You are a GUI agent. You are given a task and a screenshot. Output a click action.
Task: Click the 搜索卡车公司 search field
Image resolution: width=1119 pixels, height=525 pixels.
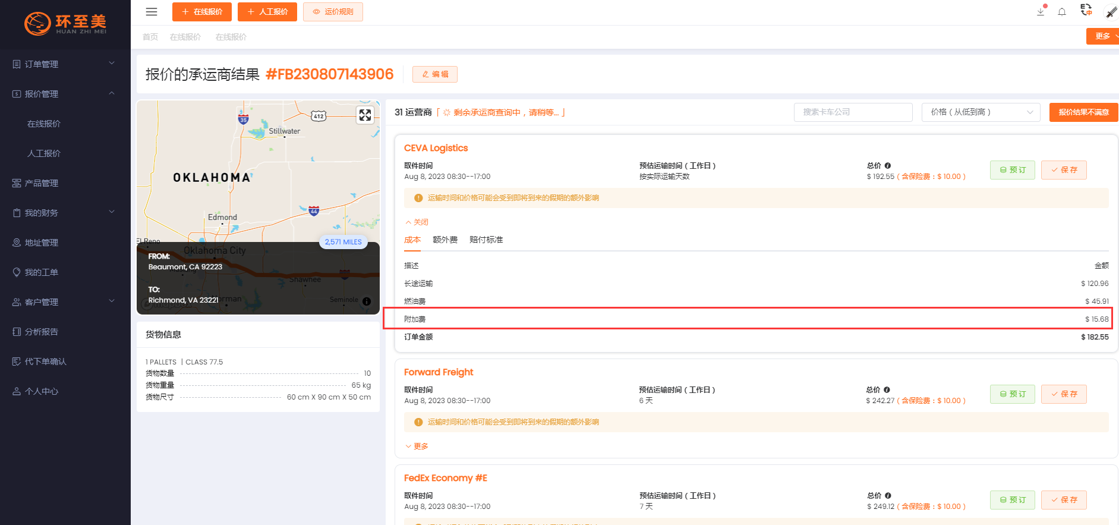pyautogui.click(x=853, y=112)
